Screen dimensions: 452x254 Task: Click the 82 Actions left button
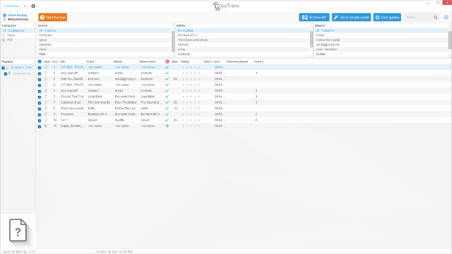coord(314,17)
